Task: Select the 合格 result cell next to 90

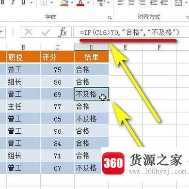Action: 92,131
